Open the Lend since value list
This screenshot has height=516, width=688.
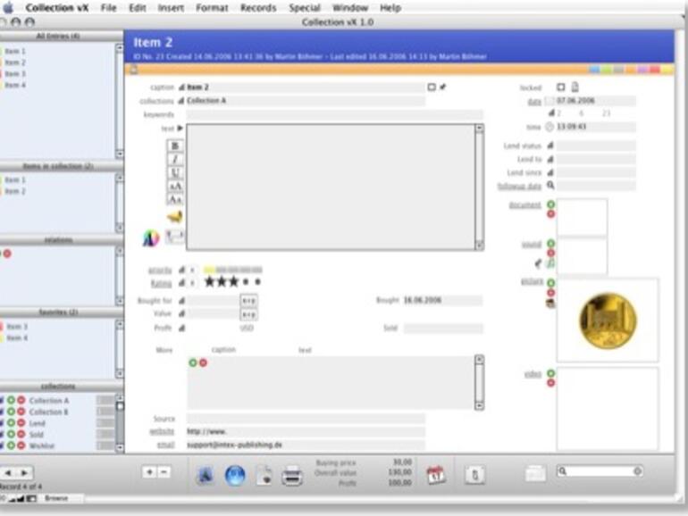(x=550, y=172)
